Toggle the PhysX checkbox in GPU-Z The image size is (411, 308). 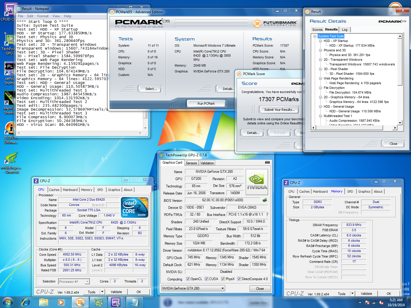click(223, 279)
